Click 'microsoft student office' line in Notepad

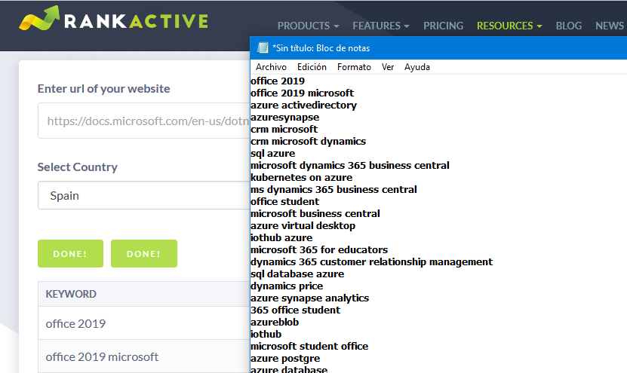(309, 346)
